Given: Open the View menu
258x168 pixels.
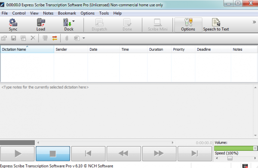Looking at the screenshot, I should point(34,13).
